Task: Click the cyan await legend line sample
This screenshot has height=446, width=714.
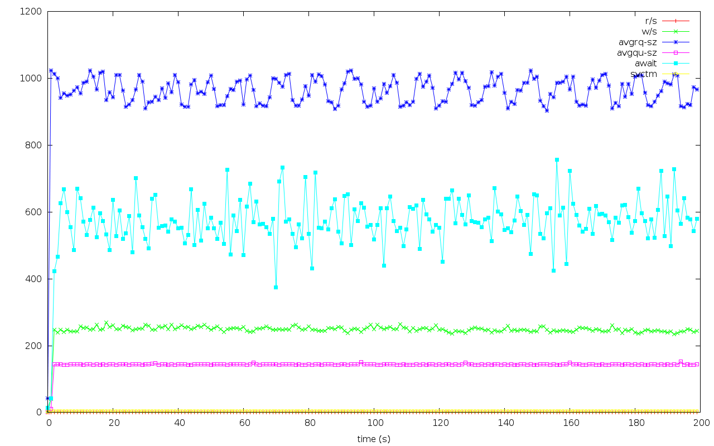Action: point(676,63)
